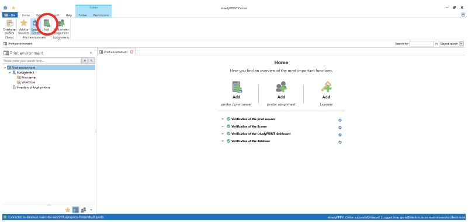Click the circled Add ribbon button
The width and height of the screenshot is (468, 222).
click(x=46, y=26)
